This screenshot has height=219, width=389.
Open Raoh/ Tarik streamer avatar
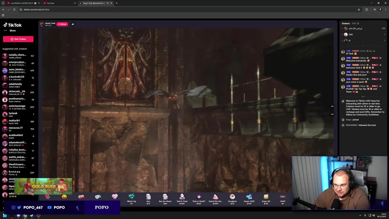[x=42, y=24]
